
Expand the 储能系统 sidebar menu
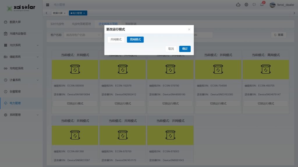coord(21,57)
